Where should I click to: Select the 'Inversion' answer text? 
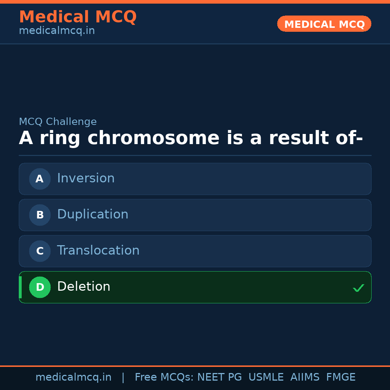pos(86,178)
